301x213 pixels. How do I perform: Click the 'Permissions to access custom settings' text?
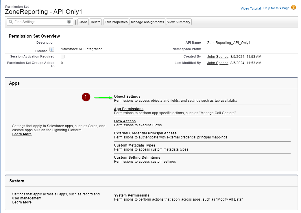pos(145,162)
